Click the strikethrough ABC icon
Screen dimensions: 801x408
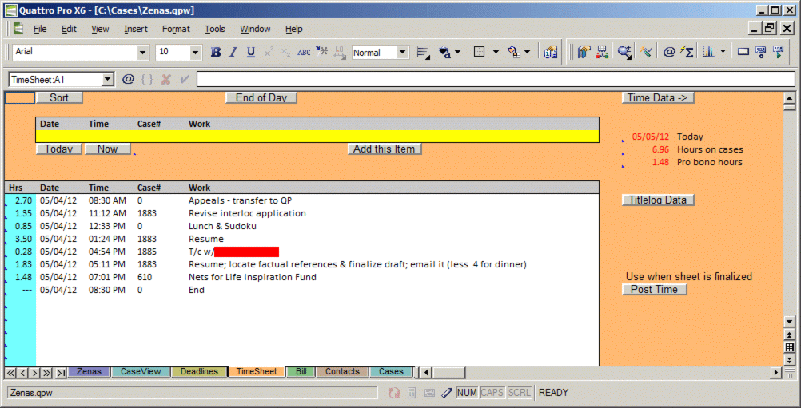[304, 53]
